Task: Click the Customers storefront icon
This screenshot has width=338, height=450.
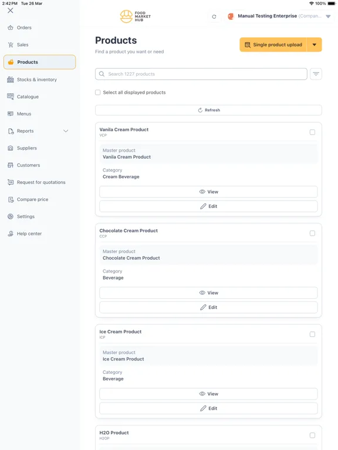Action: (11, 165)
